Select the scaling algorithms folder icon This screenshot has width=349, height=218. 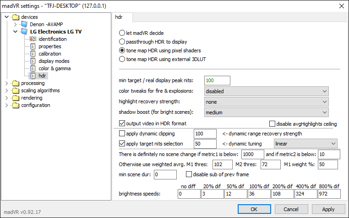click(x=16, y=90)
